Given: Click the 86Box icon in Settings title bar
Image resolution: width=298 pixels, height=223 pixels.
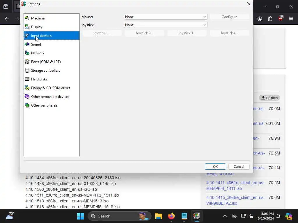Looking at the screenshot, I should click(x=24, y=4).
